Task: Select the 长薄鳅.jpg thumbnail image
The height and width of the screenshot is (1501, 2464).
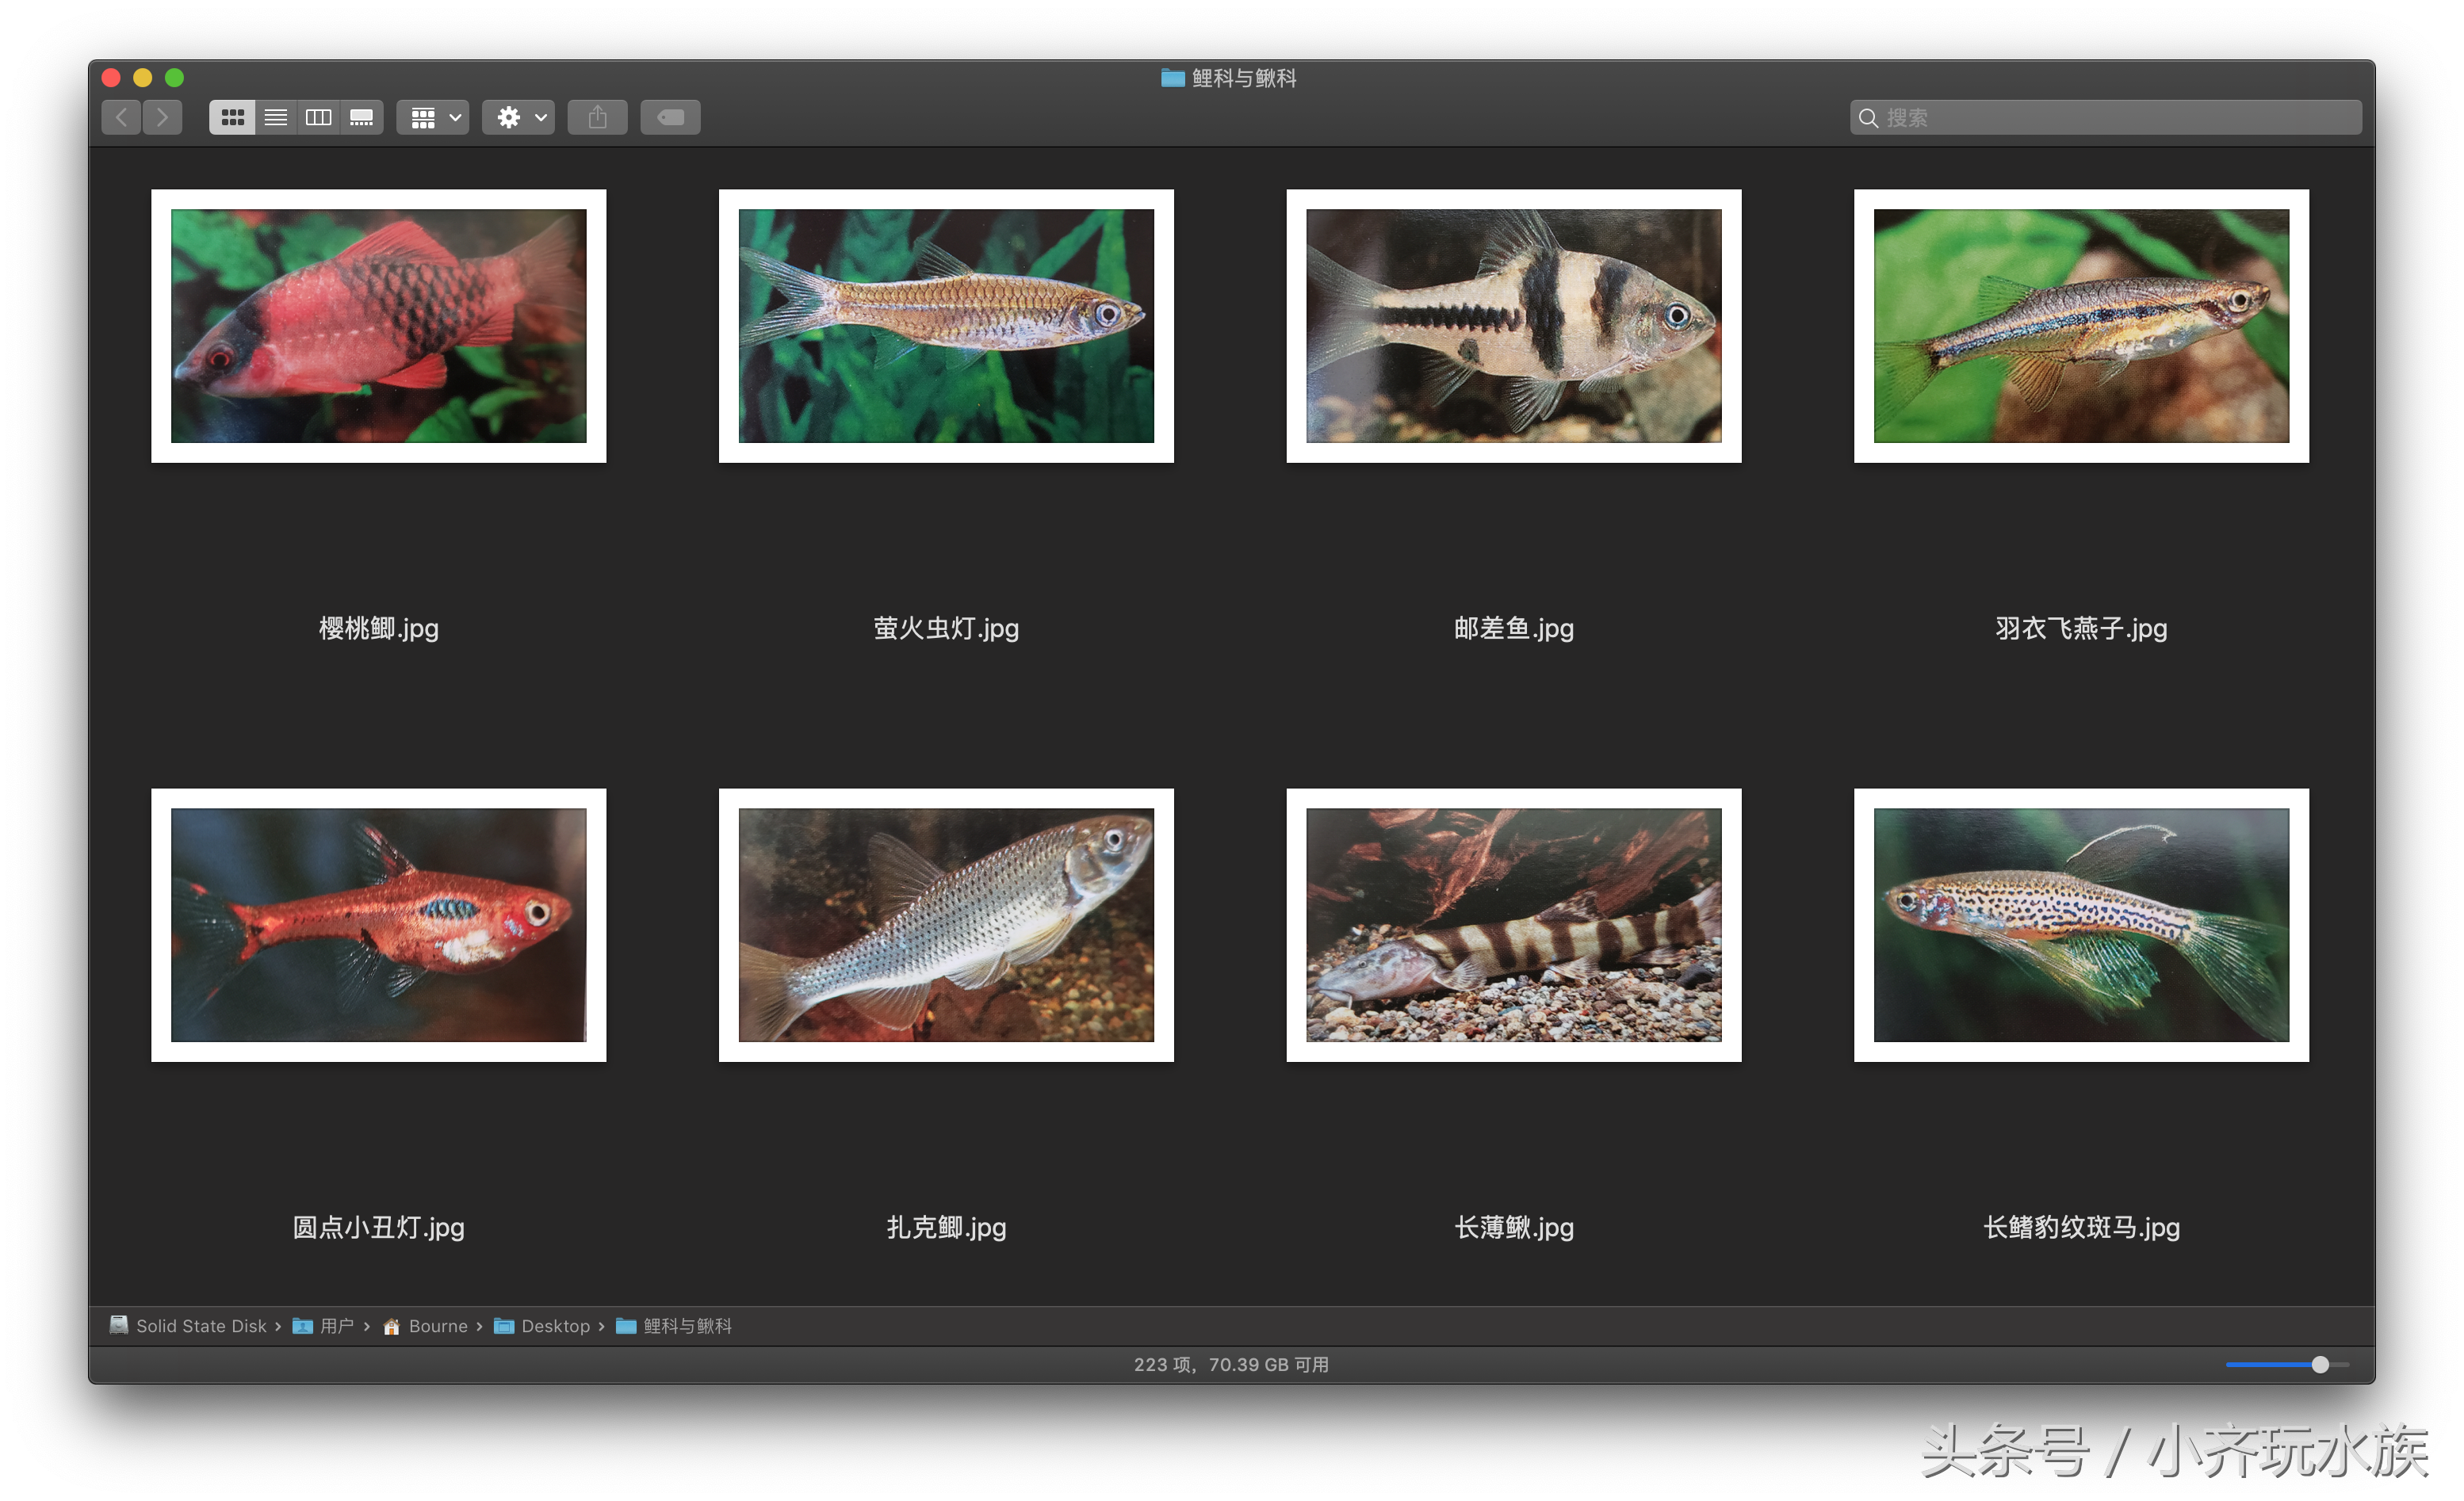Action: coord(1514,926)
